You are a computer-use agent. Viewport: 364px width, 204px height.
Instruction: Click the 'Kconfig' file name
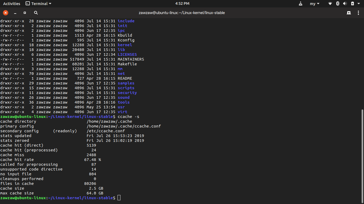point(126,40)
